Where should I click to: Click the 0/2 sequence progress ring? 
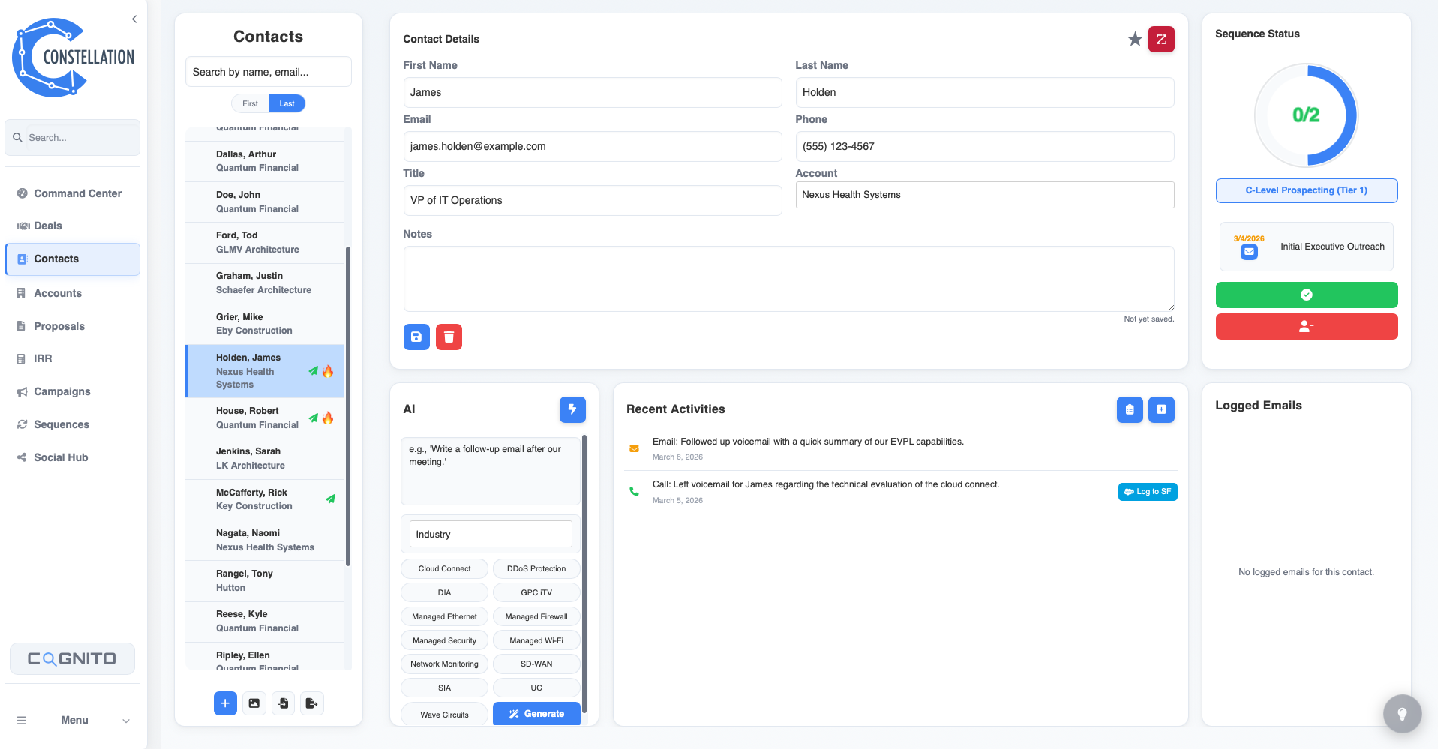pos(1307,115)
